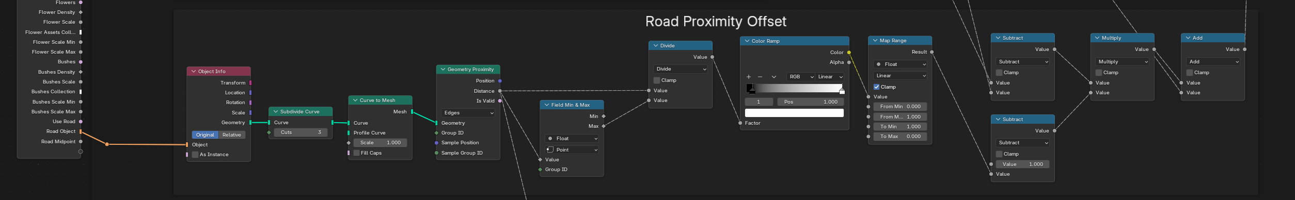
Task: Click Field Min & Max Min socket
Action: click(604, 116)
